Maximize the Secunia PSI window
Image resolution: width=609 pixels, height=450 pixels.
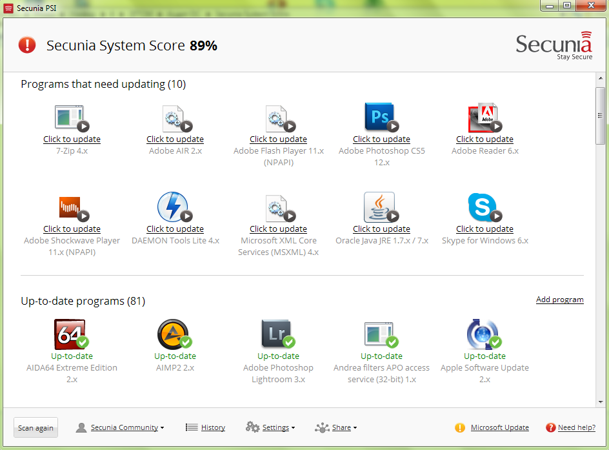click(567, 5)
